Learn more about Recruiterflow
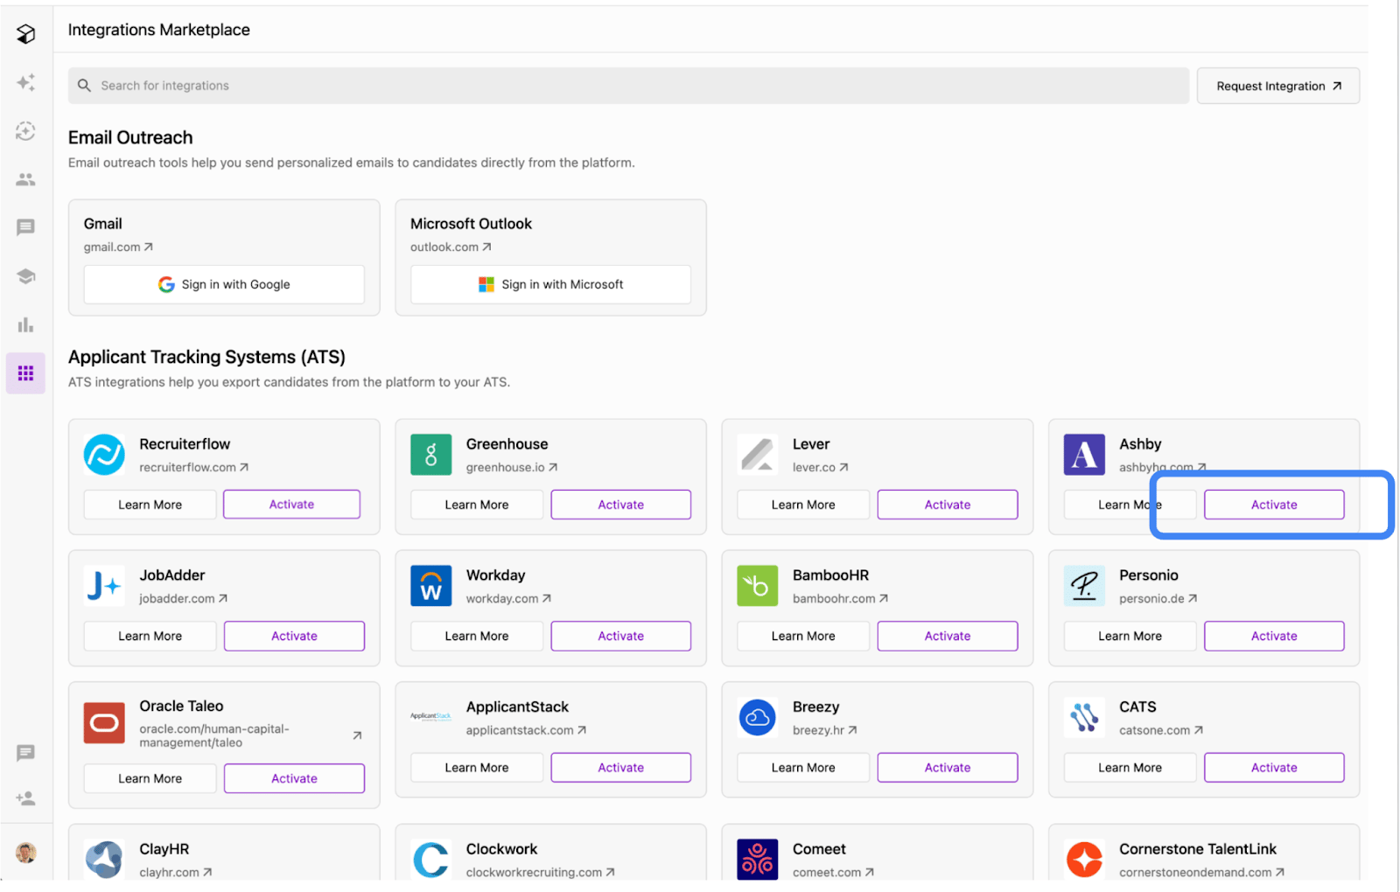Viewport: 1400px width, 892px height. [x=150, y=505]
